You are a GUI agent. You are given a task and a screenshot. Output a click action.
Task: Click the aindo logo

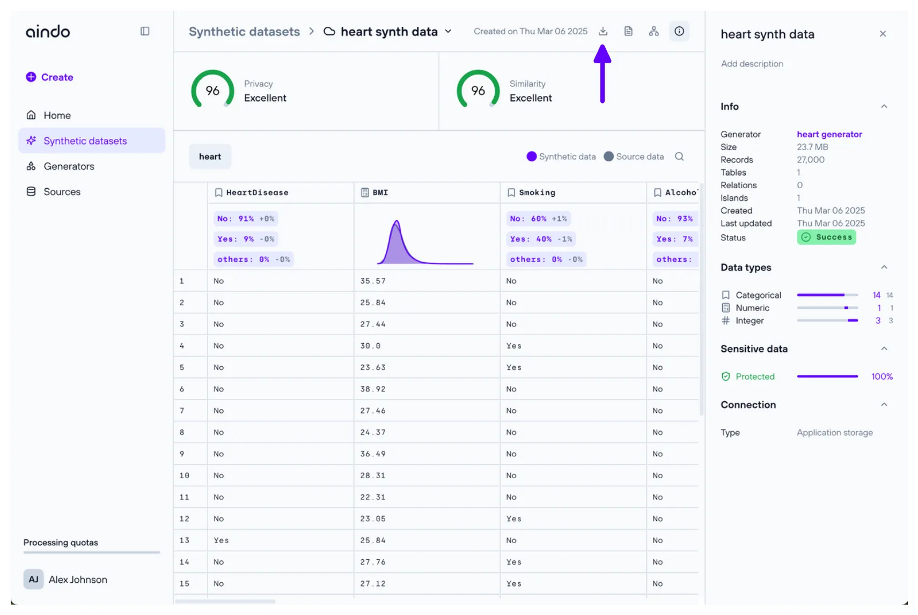48,32
